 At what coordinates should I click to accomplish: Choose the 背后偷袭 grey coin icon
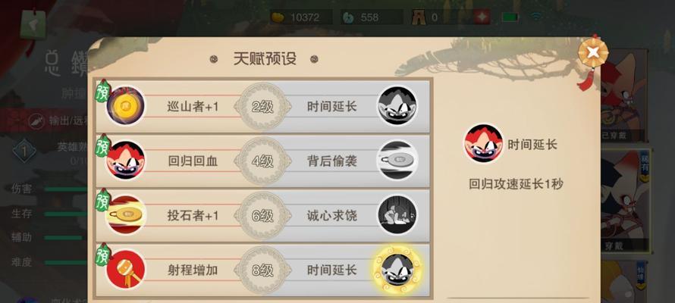[397, 161]
